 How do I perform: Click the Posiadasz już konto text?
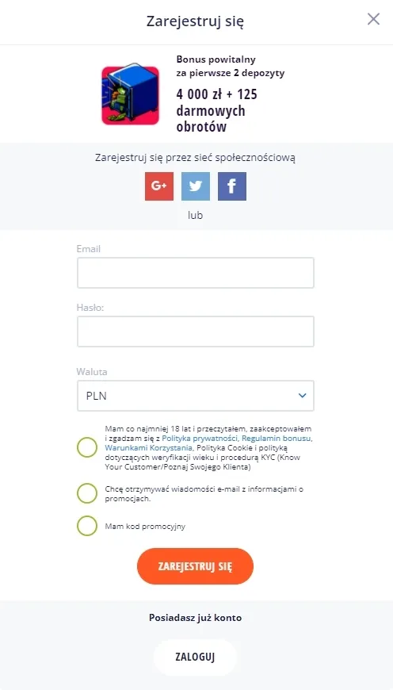(x=195, y=618)
